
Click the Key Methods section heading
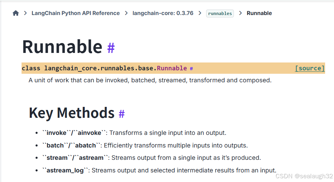point(72,113)
